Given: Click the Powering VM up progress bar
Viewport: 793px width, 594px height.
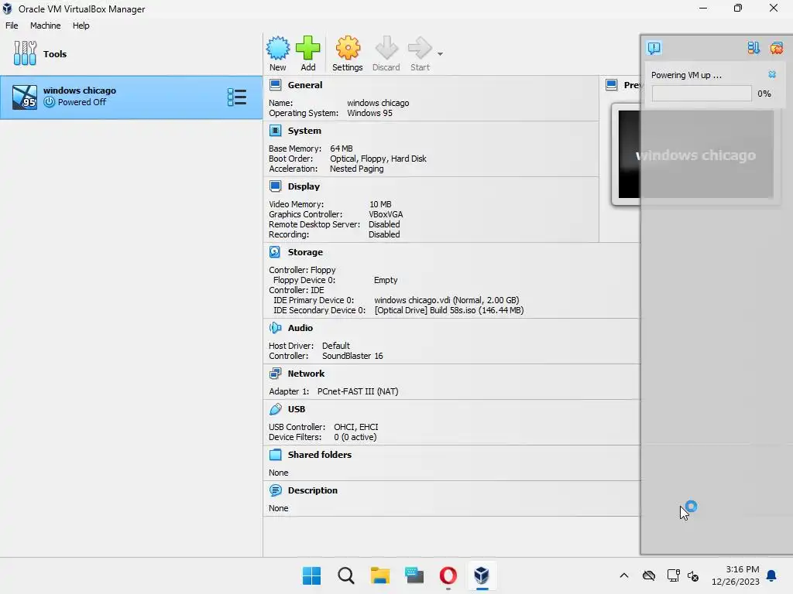Looking at the screenshot, I should point(702,94).
